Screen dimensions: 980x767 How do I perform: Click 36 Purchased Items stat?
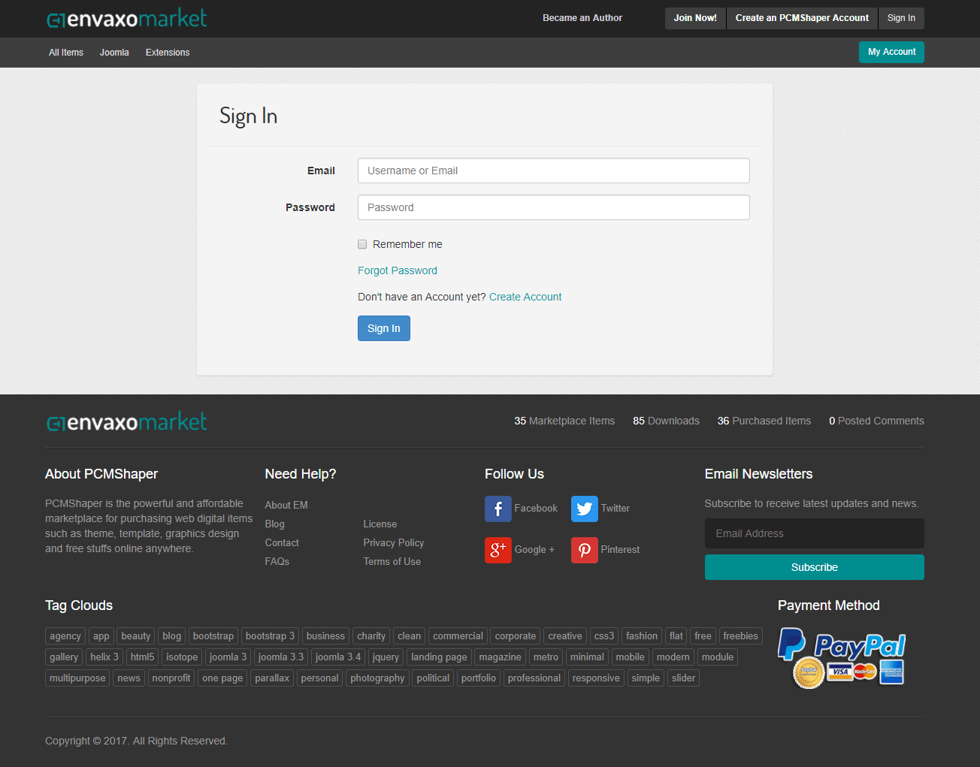click(x=764, y=421)
